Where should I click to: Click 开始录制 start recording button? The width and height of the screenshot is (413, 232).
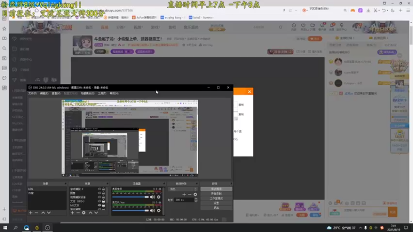[216, 194]
